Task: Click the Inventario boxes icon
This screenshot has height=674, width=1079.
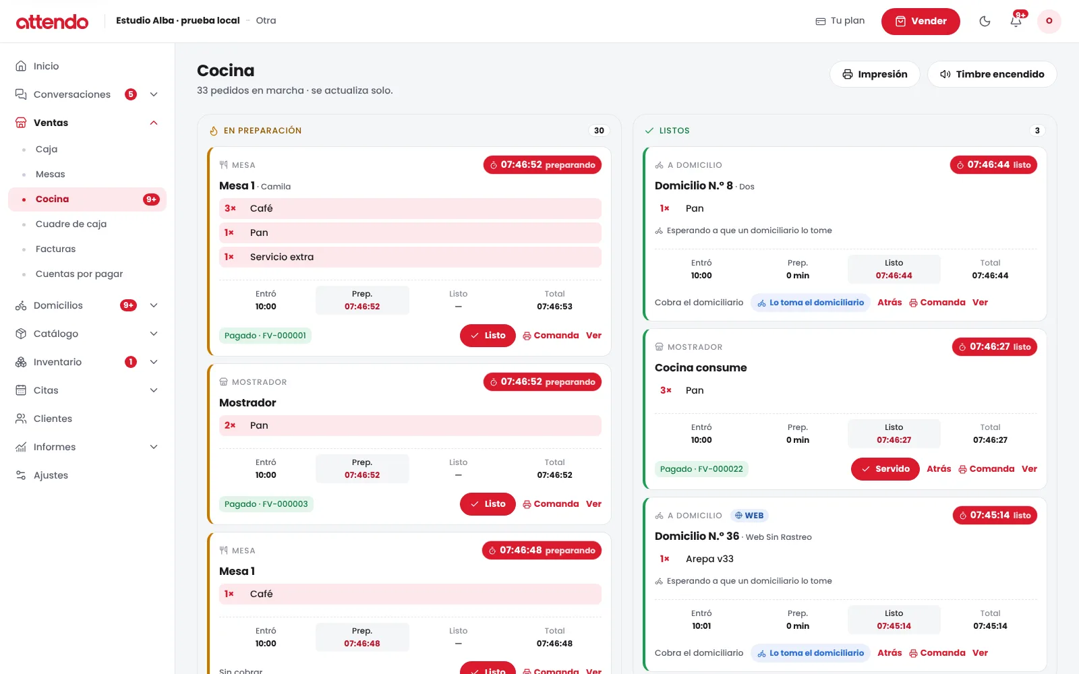Action: [x=21, y=362]
